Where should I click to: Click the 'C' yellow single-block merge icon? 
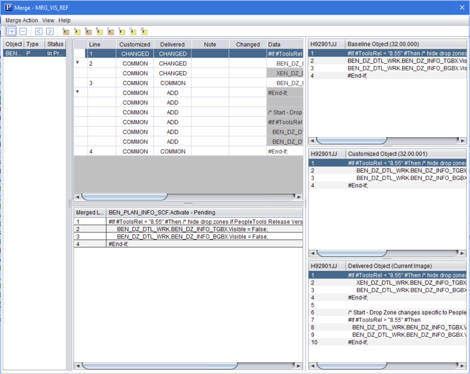pyautogui.click(x=121, y=31)
